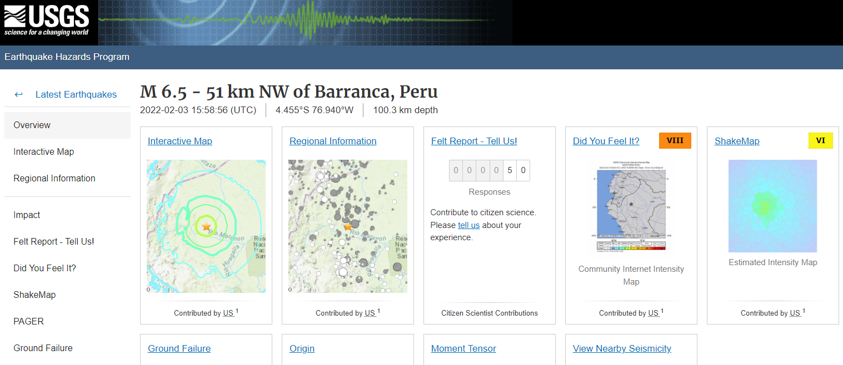Click the 100.3 km depth text
This screenshot has height=365, width=843.
point(405,110)
